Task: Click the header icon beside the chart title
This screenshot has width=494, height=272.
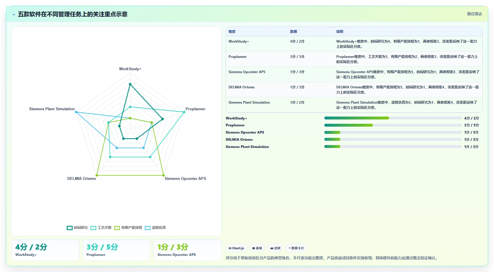Action: point(14,14)
